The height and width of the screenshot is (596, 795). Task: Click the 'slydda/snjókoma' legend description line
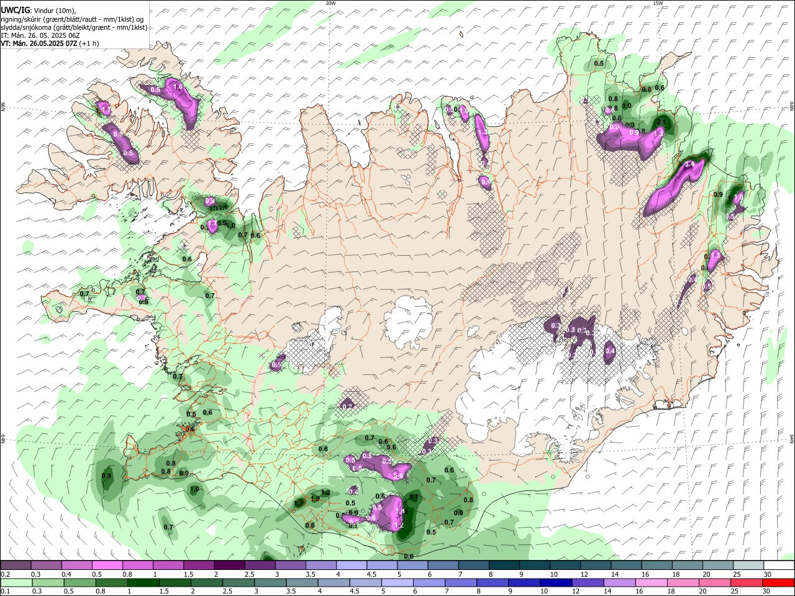[74, 27]
